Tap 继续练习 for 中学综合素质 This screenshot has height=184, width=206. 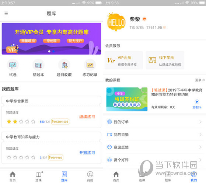pyautogui.click(x=87, y=117)
